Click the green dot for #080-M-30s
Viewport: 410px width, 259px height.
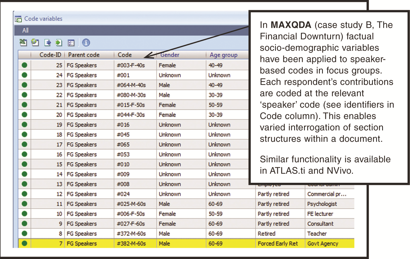[x=24, y=95]
